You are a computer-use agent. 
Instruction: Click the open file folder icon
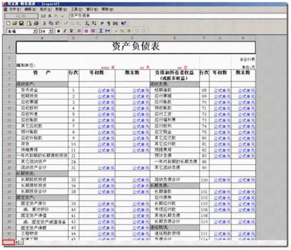coord(15,24)
